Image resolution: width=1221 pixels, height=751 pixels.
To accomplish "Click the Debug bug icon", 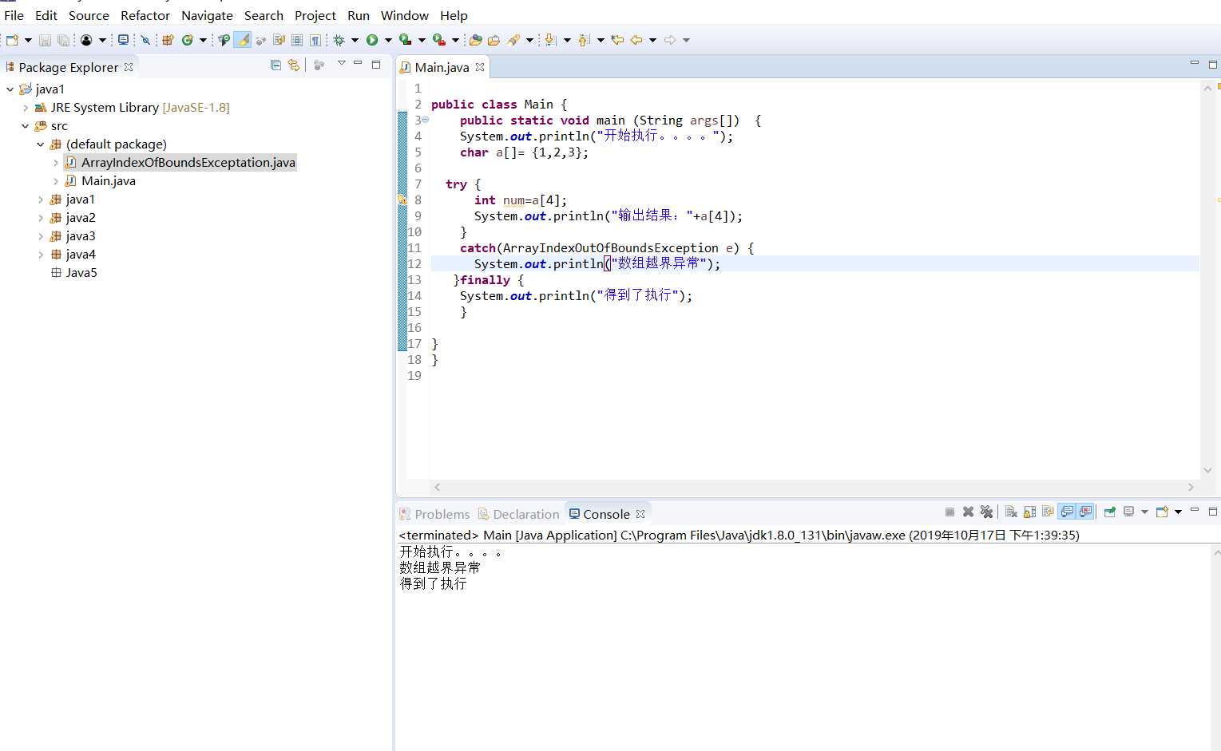I will [x=339, y=40].
